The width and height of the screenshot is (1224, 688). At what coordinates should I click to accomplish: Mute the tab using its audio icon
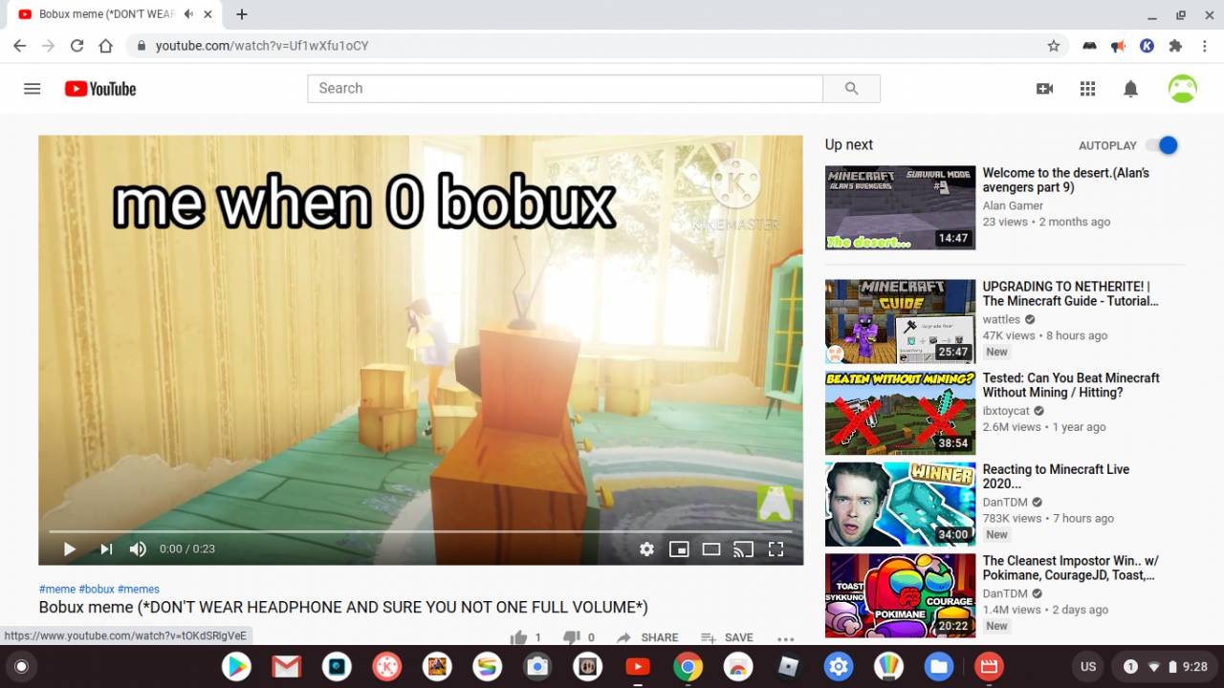click(189, 14)
